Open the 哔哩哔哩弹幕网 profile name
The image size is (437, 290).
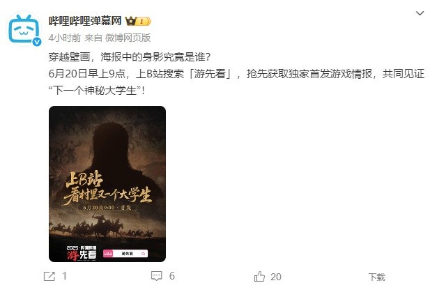click(85, 21)
